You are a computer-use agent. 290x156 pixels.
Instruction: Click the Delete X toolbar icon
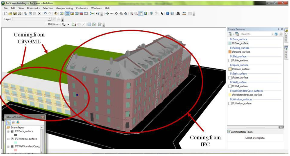[x=39, y=14]
